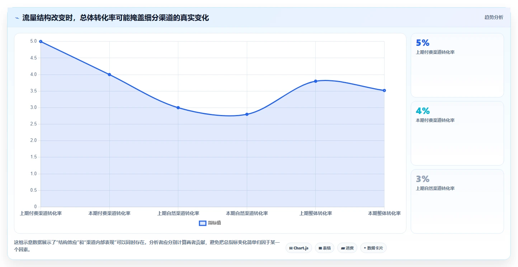Select the 数据卡片 tag button
Viewport: 518px width, 267px height.
[373, 248]
